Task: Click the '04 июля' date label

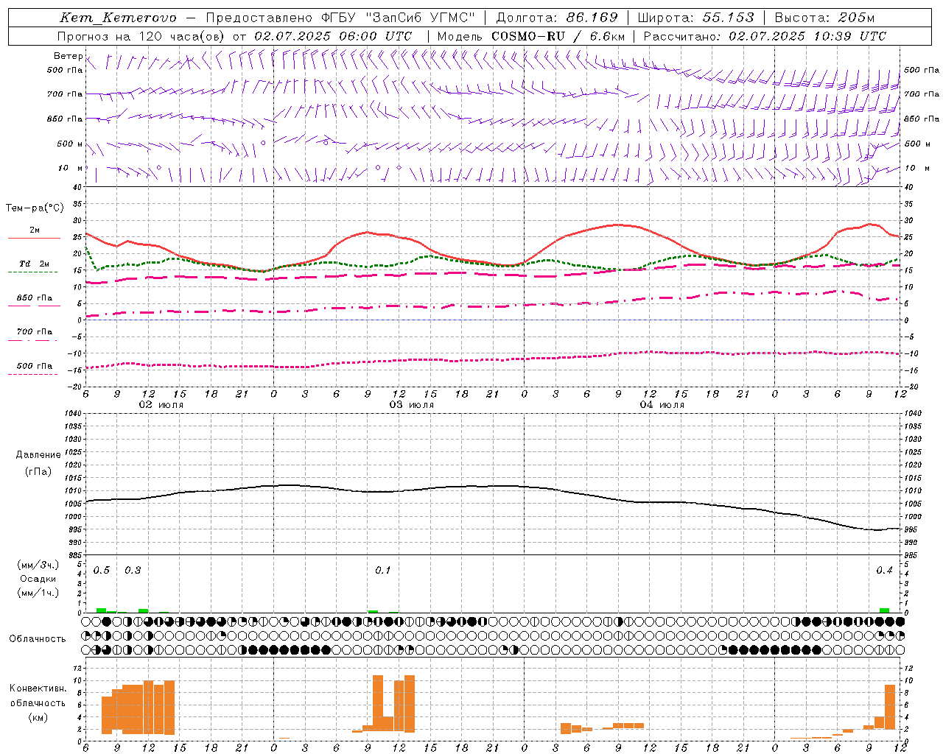Action: [x=662, y=405]
